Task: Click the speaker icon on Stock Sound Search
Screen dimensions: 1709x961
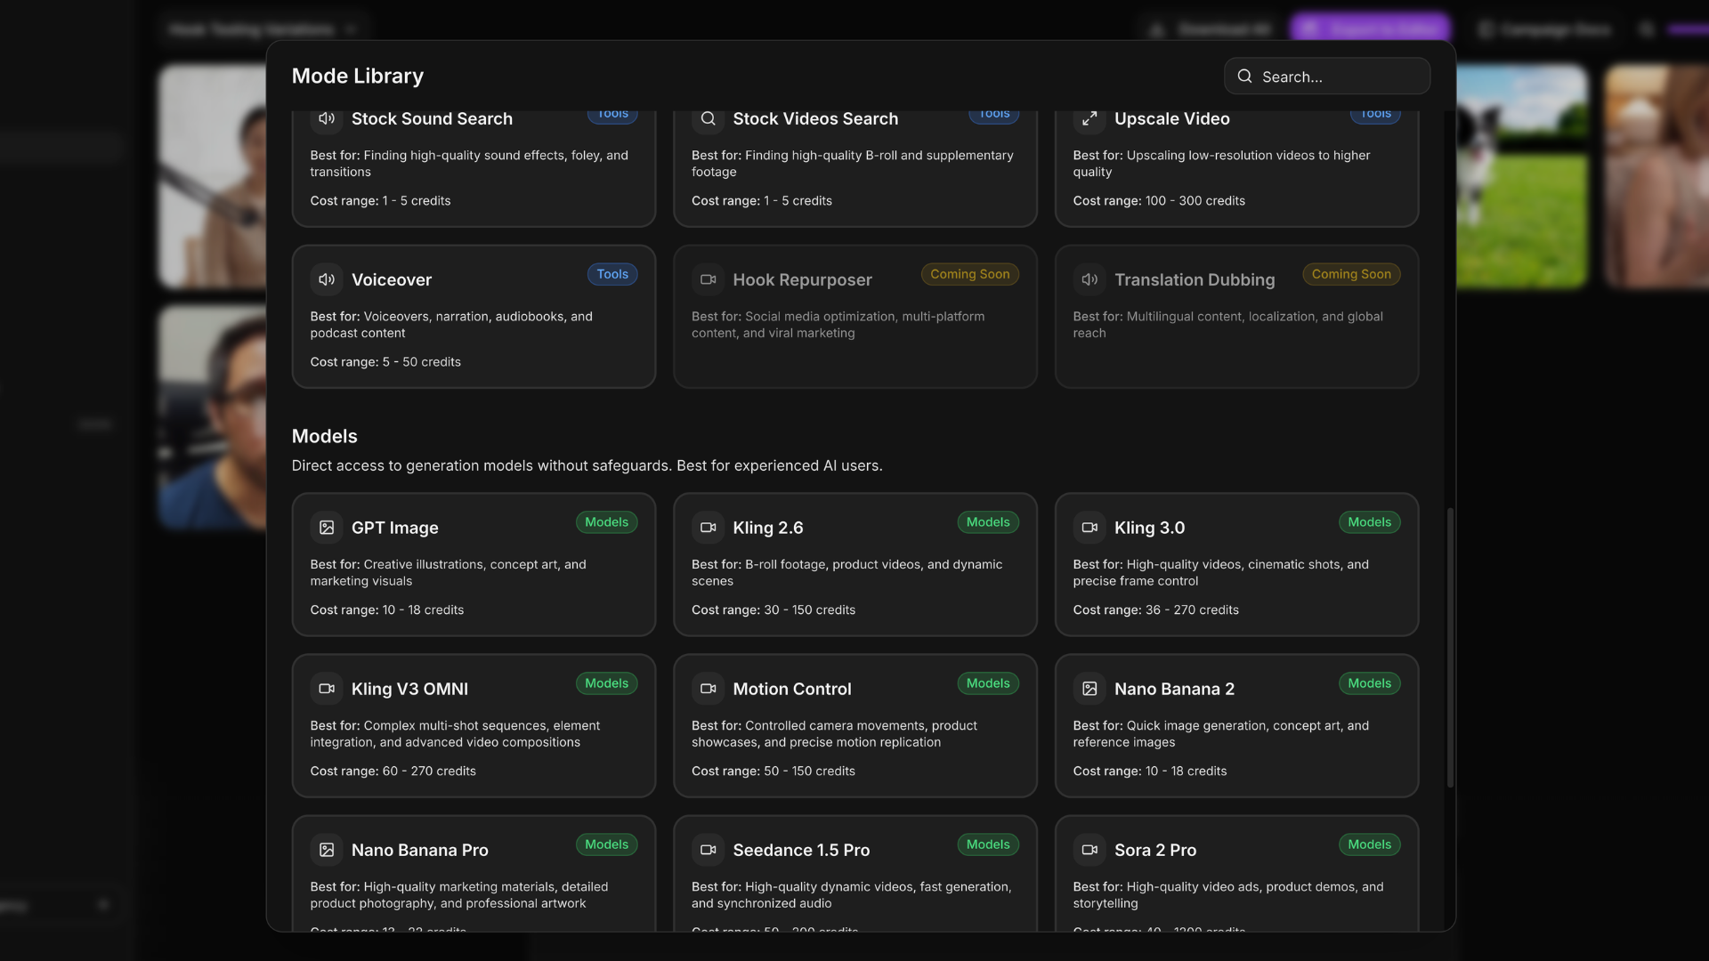Action: (x=327, y=119)
